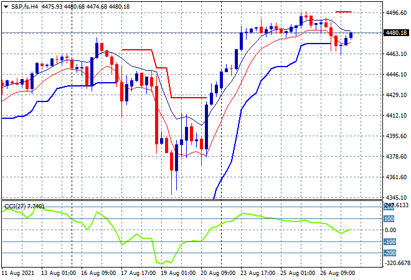Click the time label 25 Aug 01:00
411x280 pixels.
298,273
